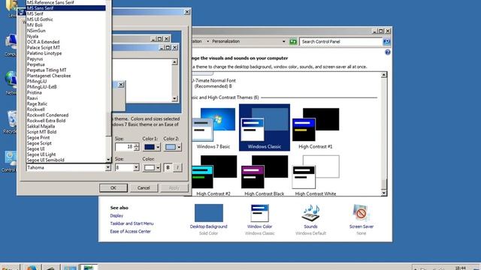Viewport: 481px width, 270px height.
Task: Click the Control Panel search magnifier icon
Action: pyautogui.click(x=386, y=42)
